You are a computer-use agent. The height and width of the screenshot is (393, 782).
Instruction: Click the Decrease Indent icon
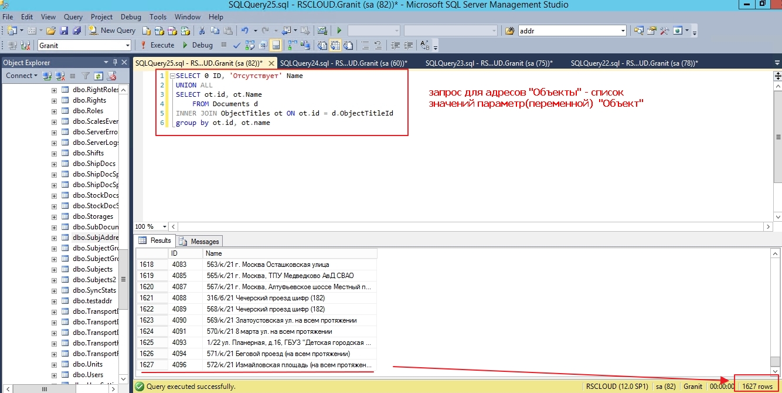tap(396, 45)
